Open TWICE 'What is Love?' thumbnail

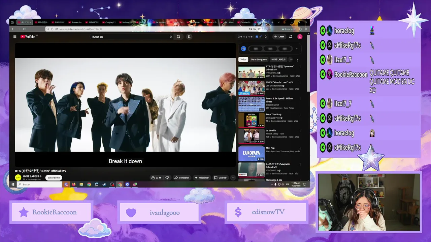[252, 89]
